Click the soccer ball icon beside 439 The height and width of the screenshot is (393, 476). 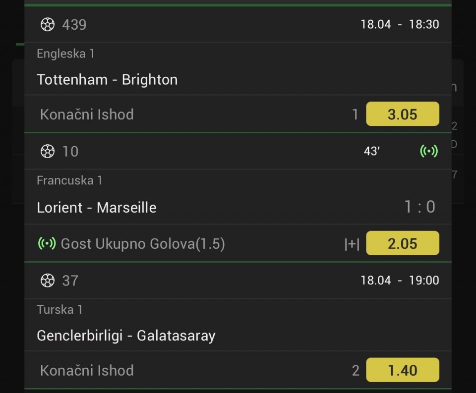pyautogui.click(x=47, y=24)
